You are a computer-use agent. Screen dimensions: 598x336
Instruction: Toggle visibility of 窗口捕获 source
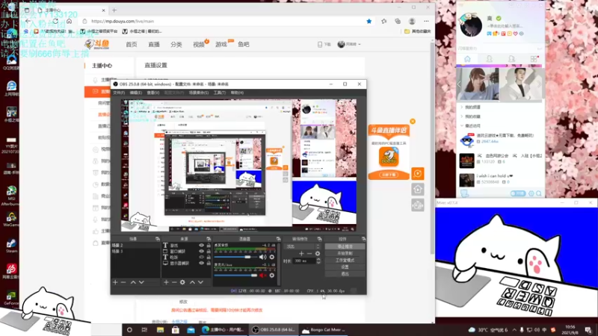coord(201,252)
